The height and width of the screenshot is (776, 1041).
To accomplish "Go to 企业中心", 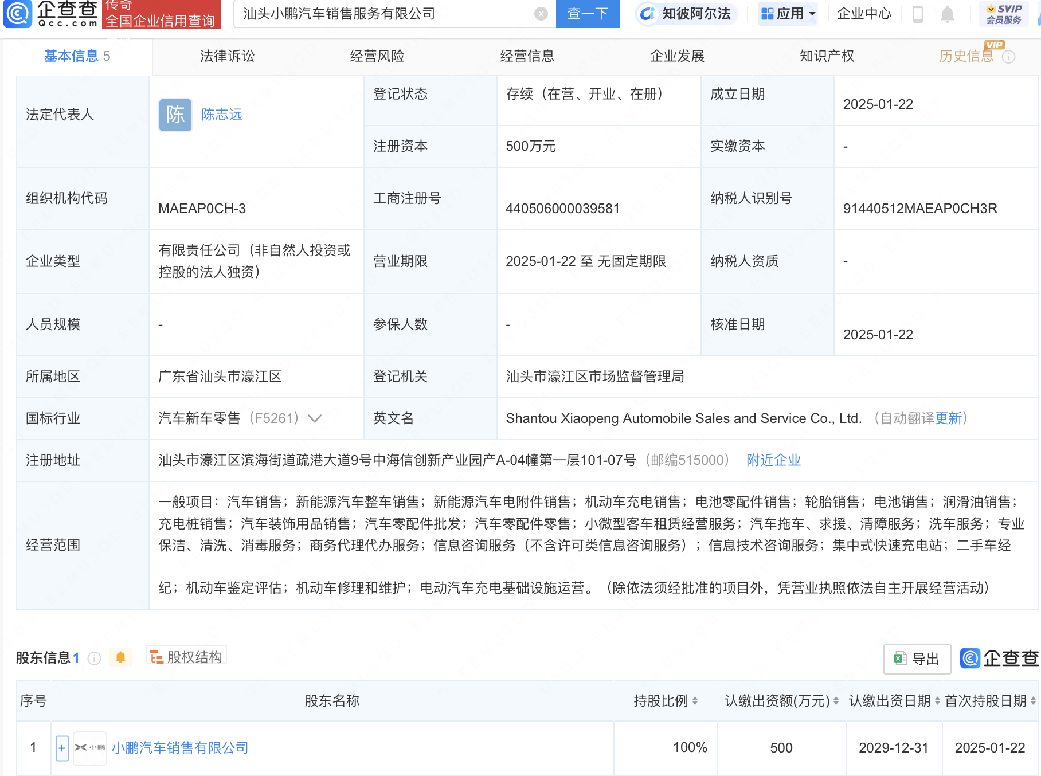I will coord(864,14).
